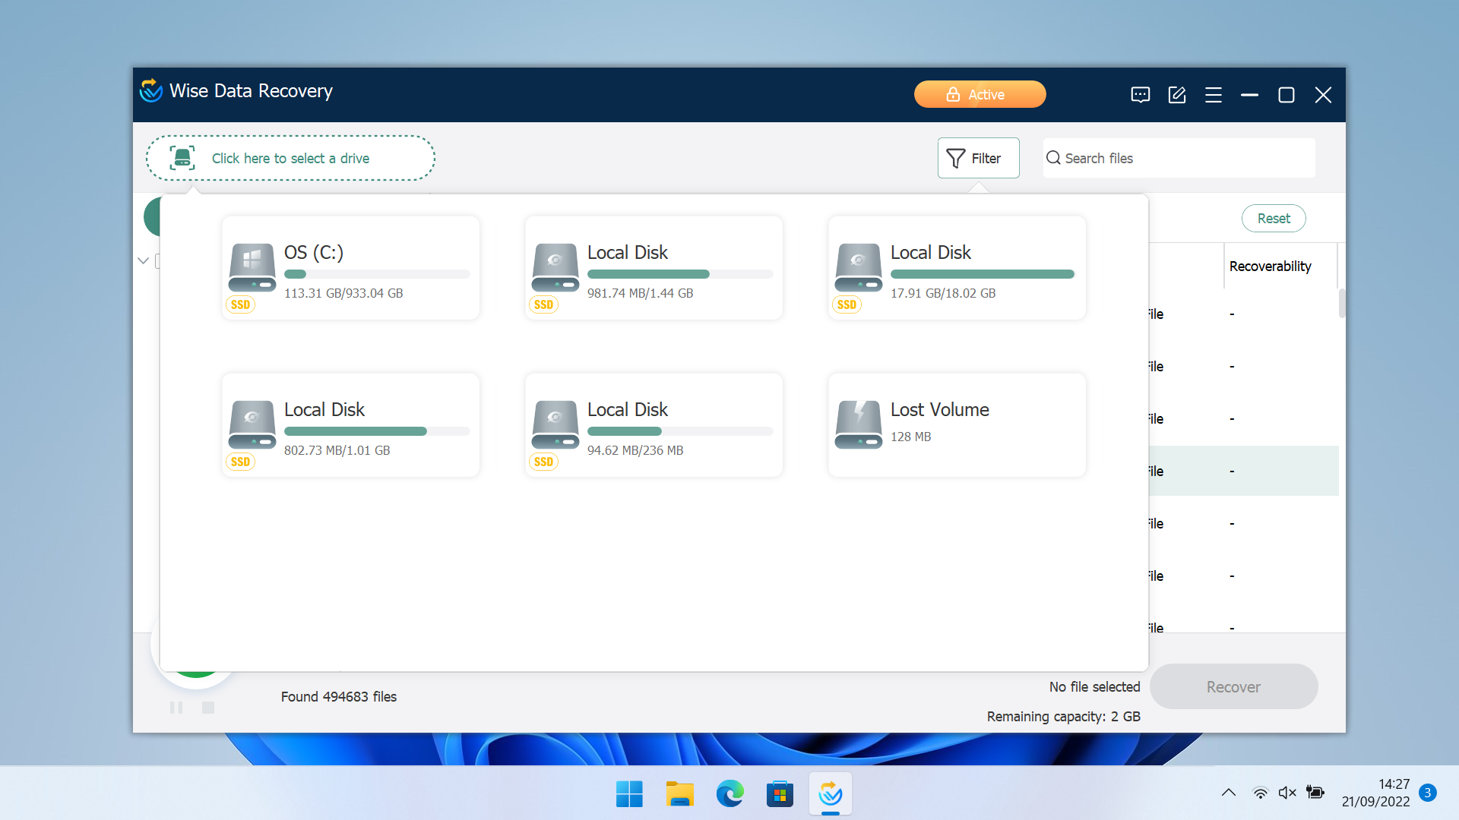Click the hamburger menu icon
Screen dimensions: 1459x820
coord(1214,94)
